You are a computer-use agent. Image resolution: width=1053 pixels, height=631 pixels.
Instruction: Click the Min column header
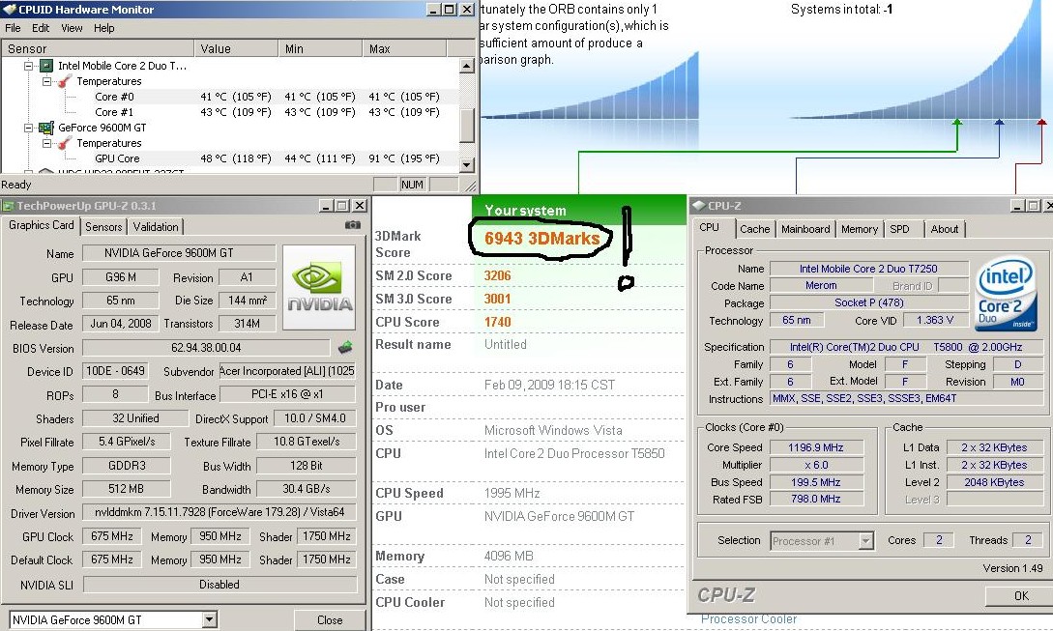320,49
